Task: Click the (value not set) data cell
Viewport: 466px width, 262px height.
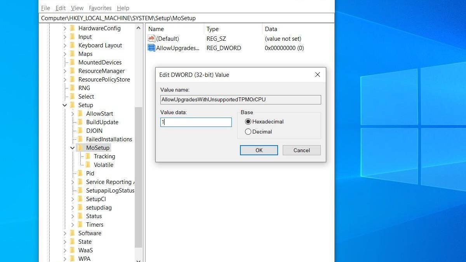Action: coord(283,39)
